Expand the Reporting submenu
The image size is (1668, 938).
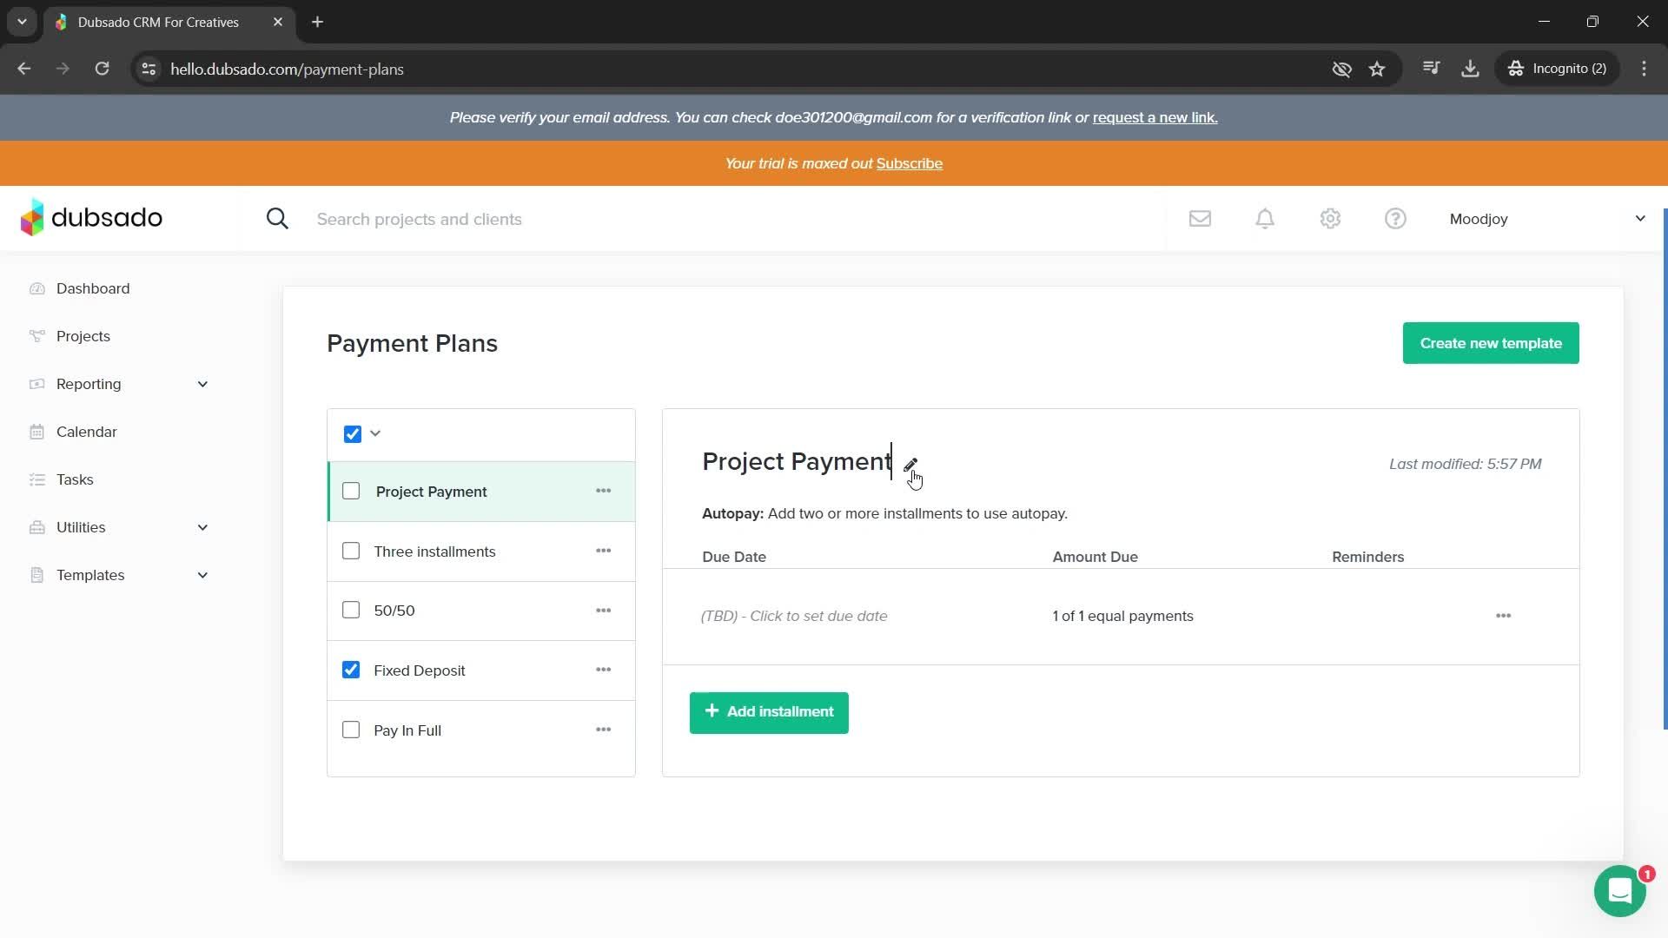(x=202, y=384)
